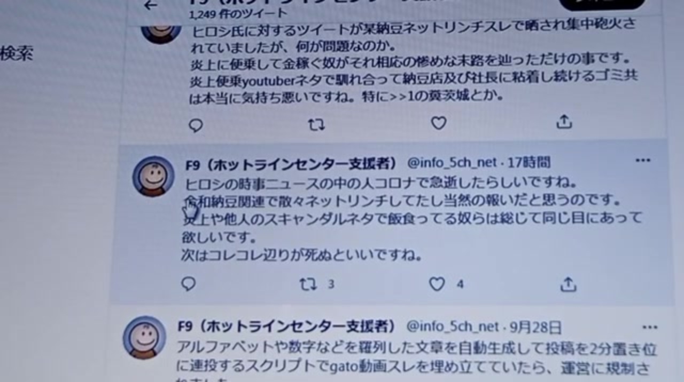684x382 pixels.
Task: Open F9 profile avatar on highlighted tweet
Action: coord(153,176)
